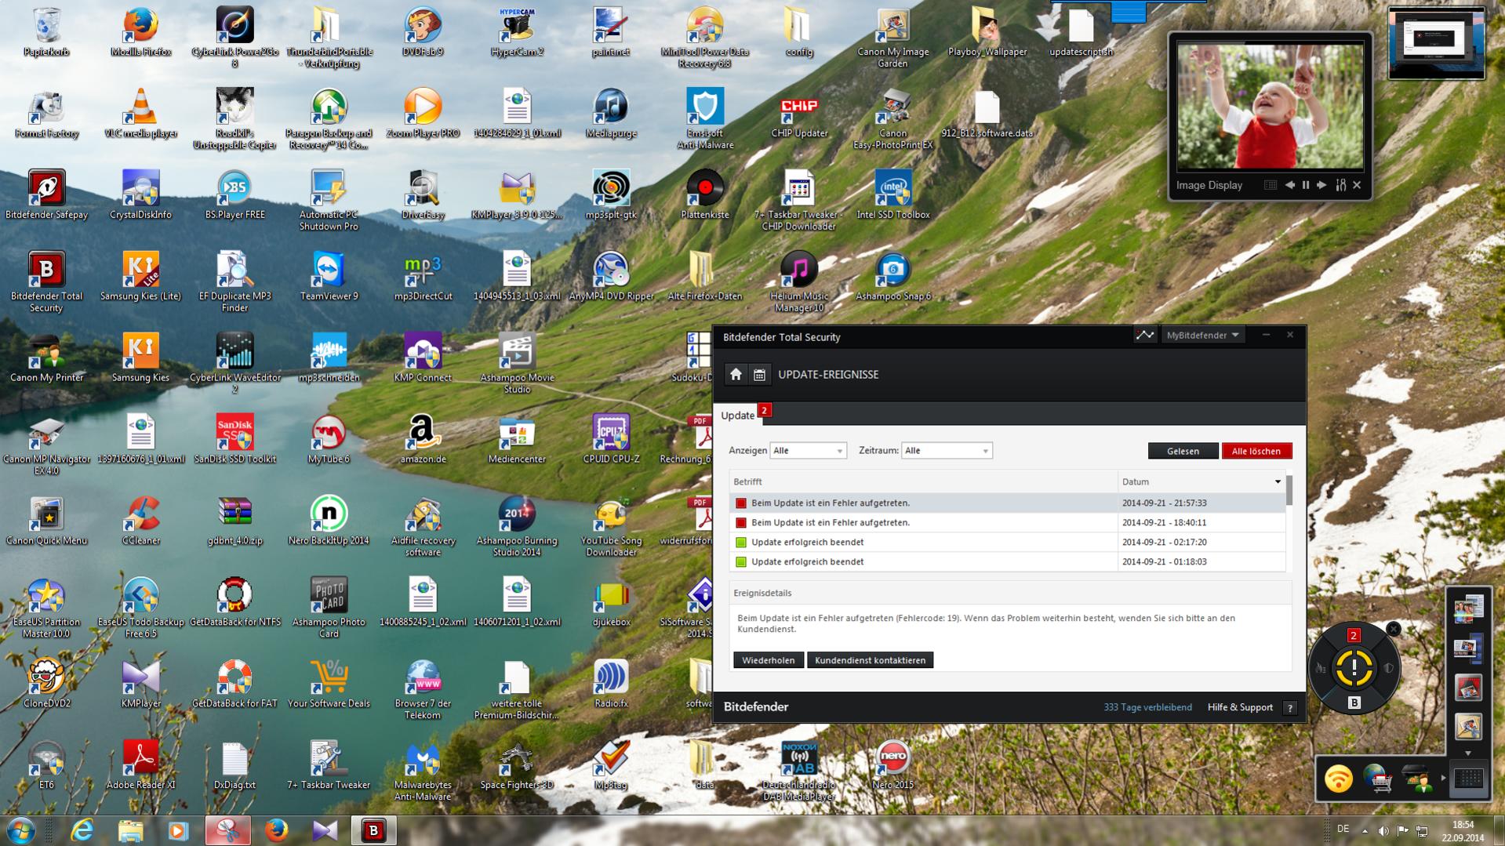Viewport: 1505px width, 846px height.
Task: Click Kundendienst kontaktieren button
Action: tap(870, 660)
